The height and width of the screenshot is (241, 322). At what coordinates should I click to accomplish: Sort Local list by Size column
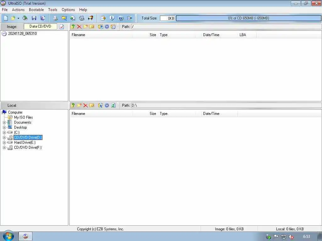point(145,114)
